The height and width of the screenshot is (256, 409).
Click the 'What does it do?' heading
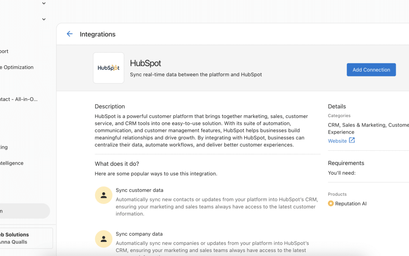[x=117, y=164]
